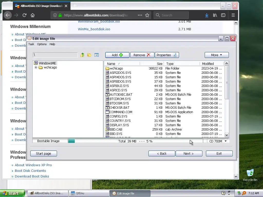Viewport: 263px width, 197px height.
Task: Select wchicago folder in tree pane
Action: (x=50, y=67)
